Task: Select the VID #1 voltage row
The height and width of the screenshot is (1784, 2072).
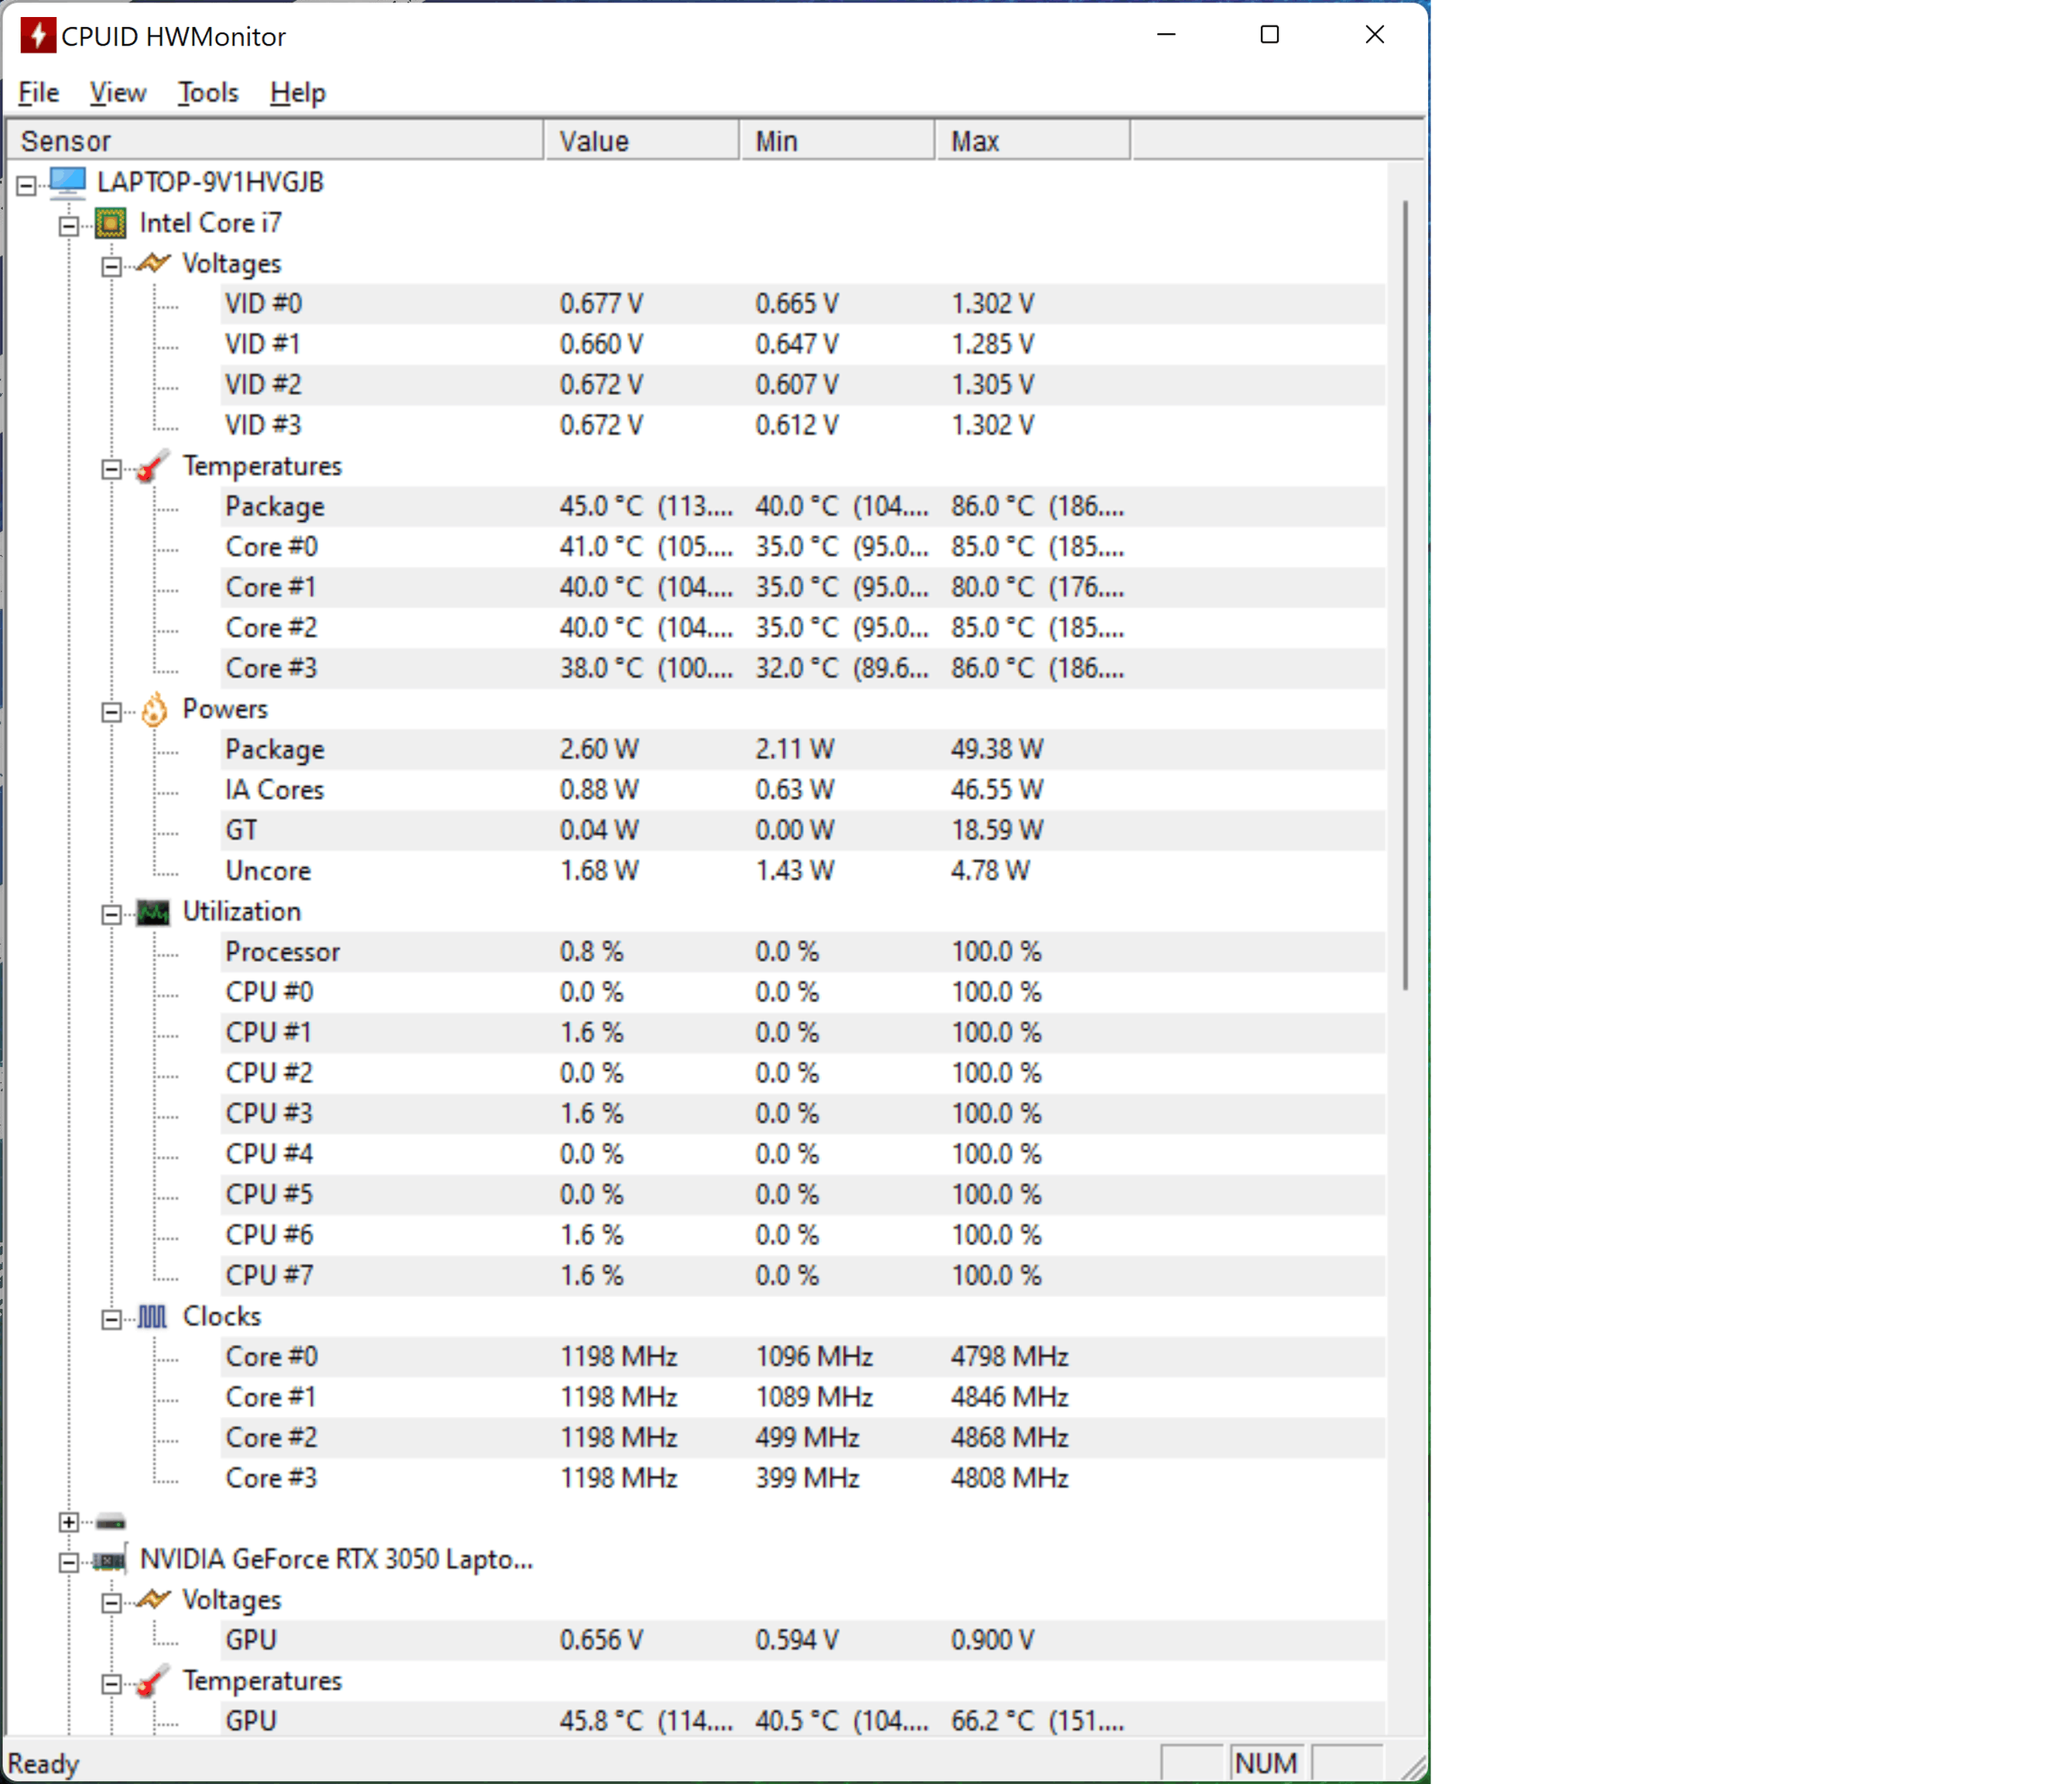Action: (x=803, y=345)
